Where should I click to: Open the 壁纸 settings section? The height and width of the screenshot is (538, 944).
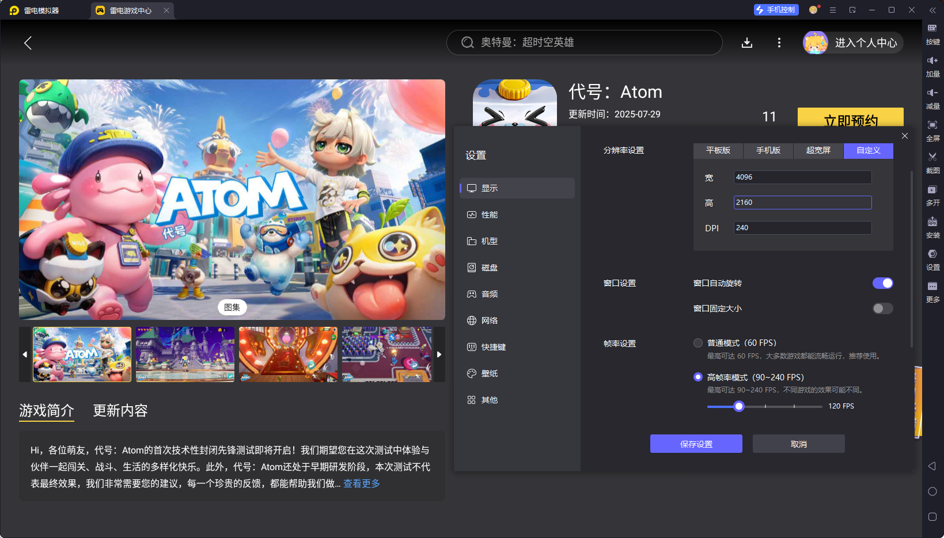pyautogui.click(x=517, y=373)
